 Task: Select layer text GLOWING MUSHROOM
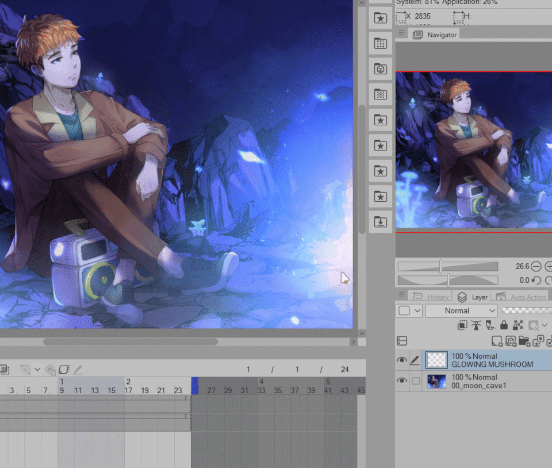pyautogui.click(x=492, y=365)
